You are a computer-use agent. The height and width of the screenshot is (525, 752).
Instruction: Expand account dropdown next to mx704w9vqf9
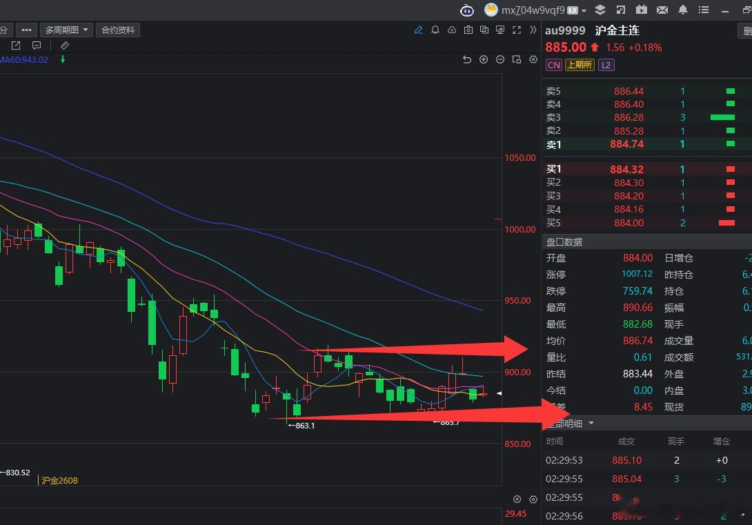[584, 10]
